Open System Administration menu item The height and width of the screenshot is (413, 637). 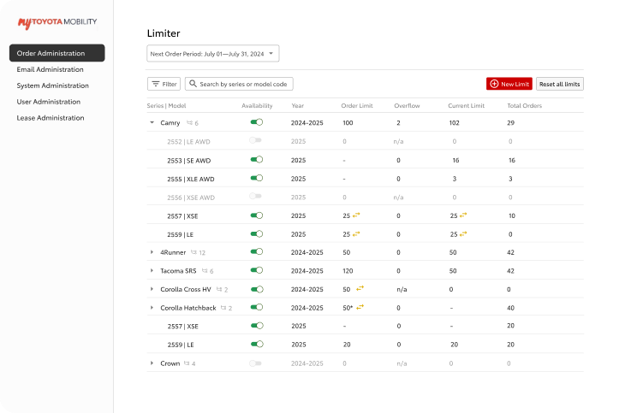click(53, 86)
